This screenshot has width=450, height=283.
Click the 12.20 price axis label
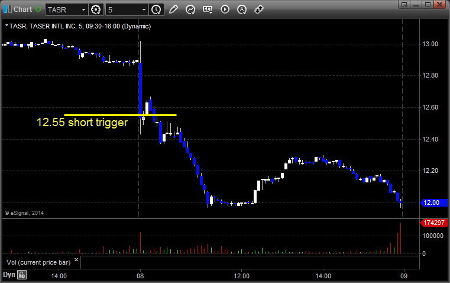point(430,171)
